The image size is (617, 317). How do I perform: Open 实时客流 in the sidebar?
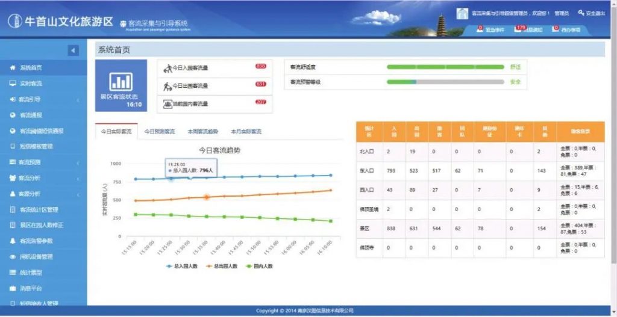(31, 84)
